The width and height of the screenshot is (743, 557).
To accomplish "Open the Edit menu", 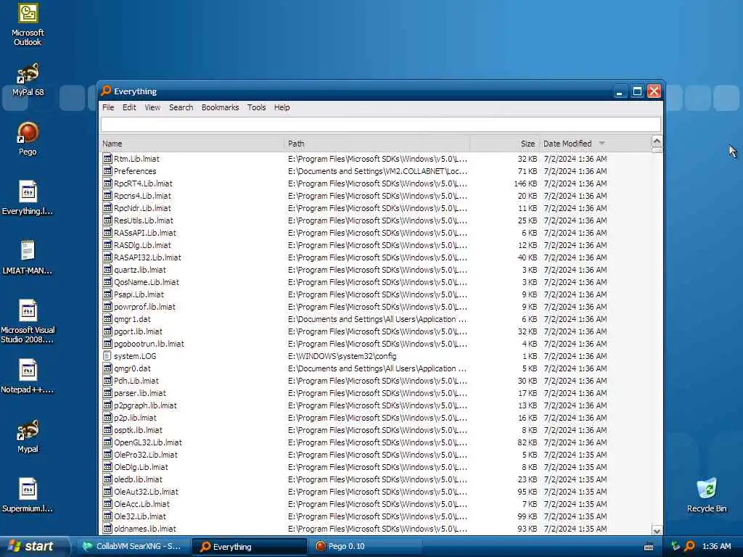I will tap(129, 107).
